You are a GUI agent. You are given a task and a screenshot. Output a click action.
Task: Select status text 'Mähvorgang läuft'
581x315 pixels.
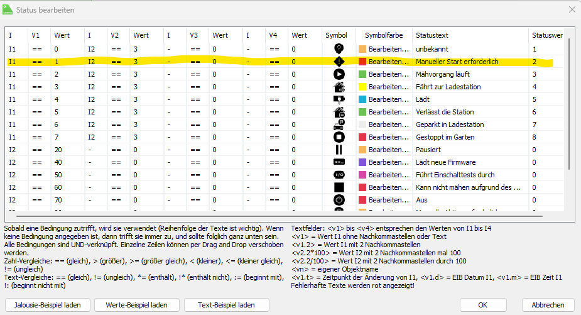pos(442,74)
